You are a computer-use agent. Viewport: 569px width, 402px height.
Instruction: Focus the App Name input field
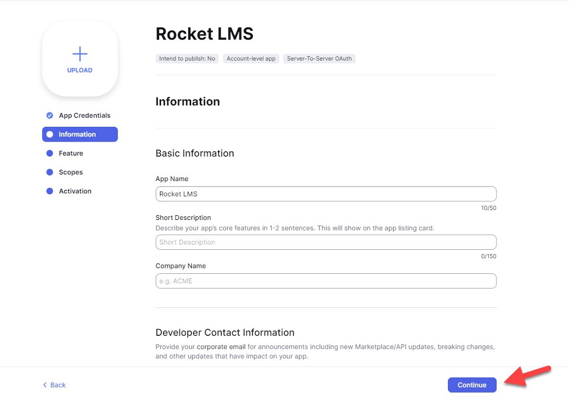pos(325,194)
